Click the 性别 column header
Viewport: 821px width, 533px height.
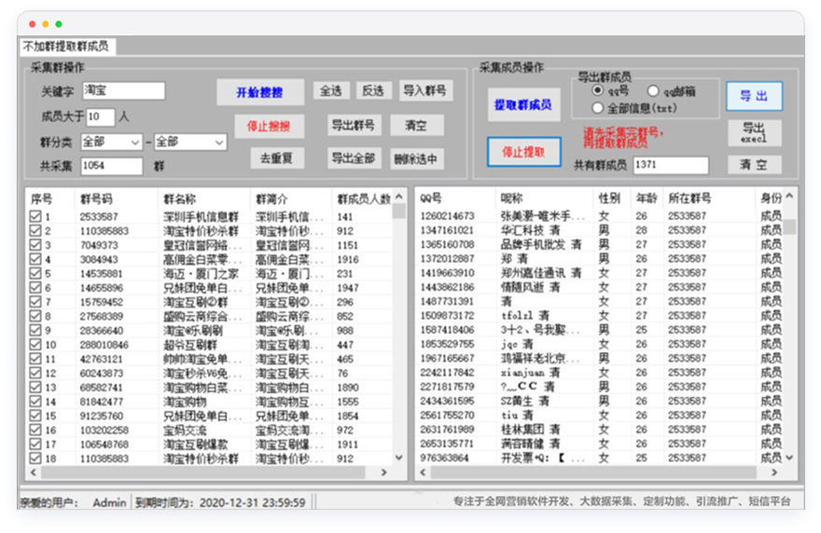point(610,198)
